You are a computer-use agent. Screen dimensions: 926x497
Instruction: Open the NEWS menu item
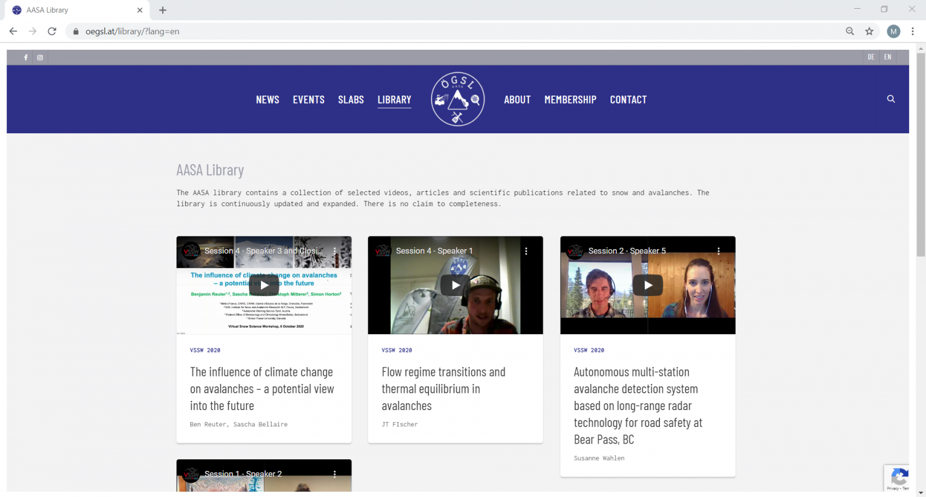[x=267, y=100]
